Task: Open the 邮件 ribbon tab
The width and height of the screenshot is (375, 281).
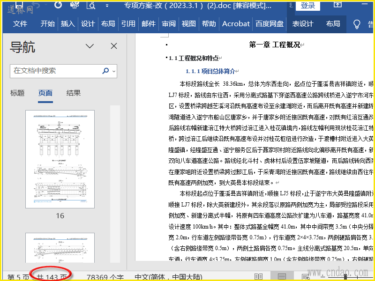Action: (149, 24)
